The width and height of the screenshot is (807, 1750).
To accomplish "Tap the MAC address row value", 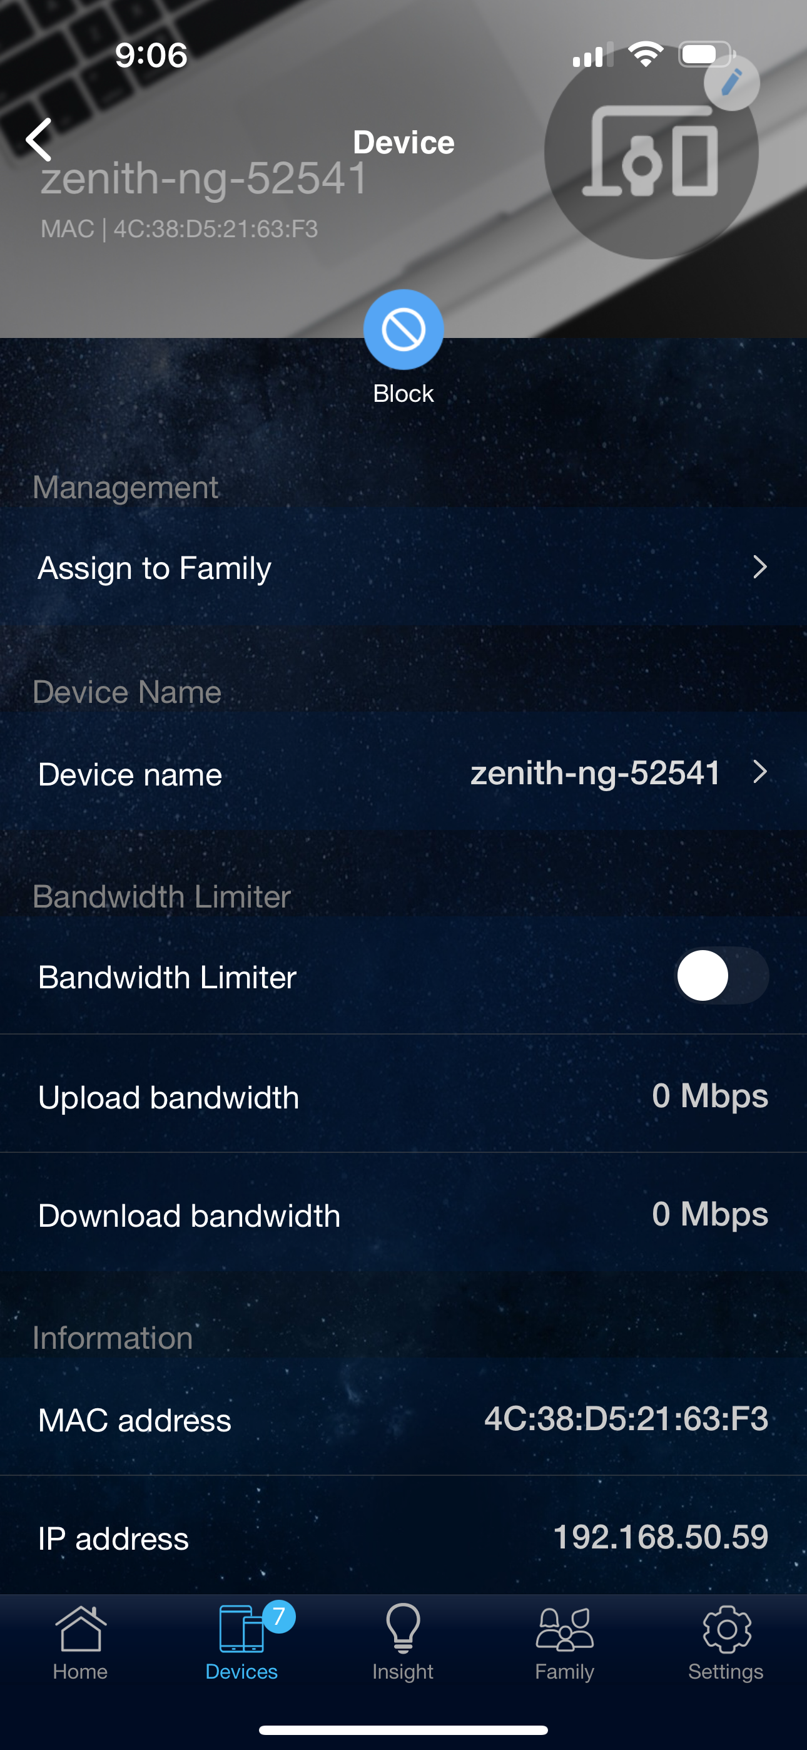I will tap(626, 1419).
